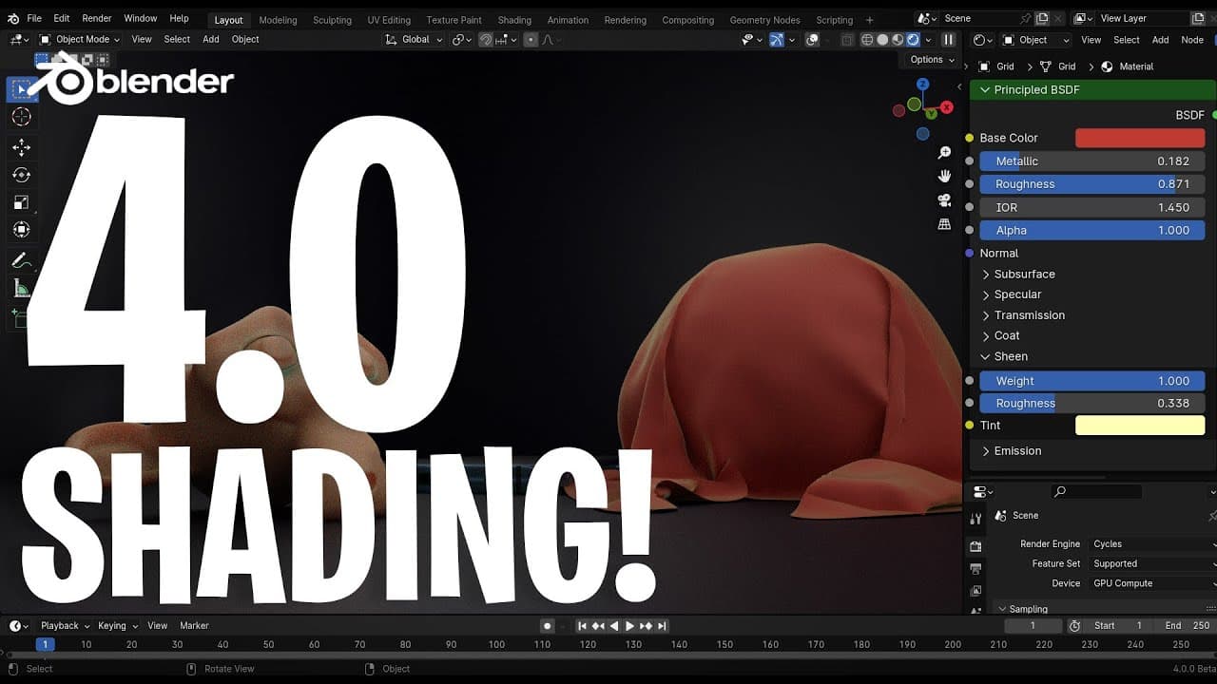Toggle auto keying record button

[x=547, y=626]
